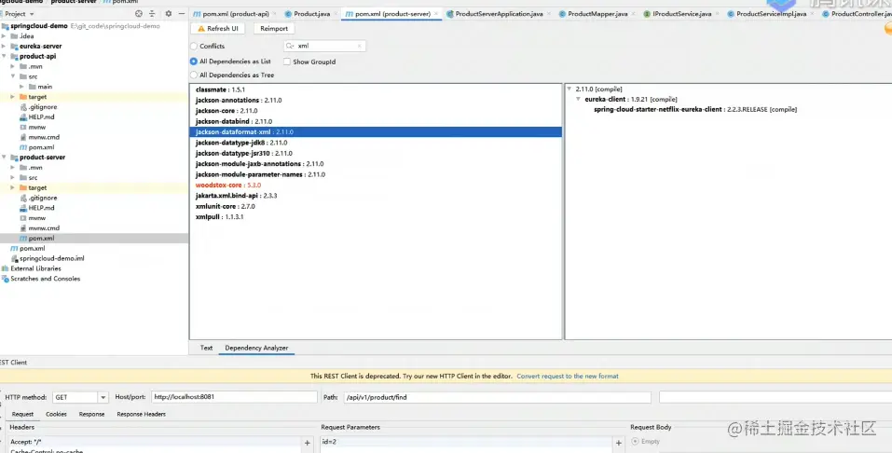892x453 pixels.
Task: Click the Path input field
Action: click(x=497, y=397)
